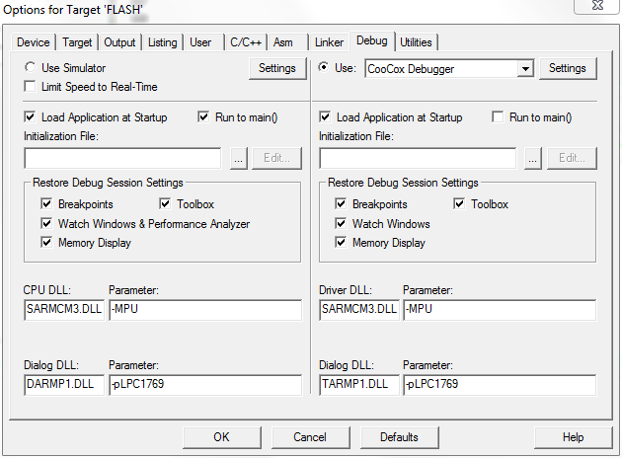Click DARMP1.DLL Parameter -pLPC1769 field
The height and width of the screenshot is (458, 622).
[x=205, y=385]
